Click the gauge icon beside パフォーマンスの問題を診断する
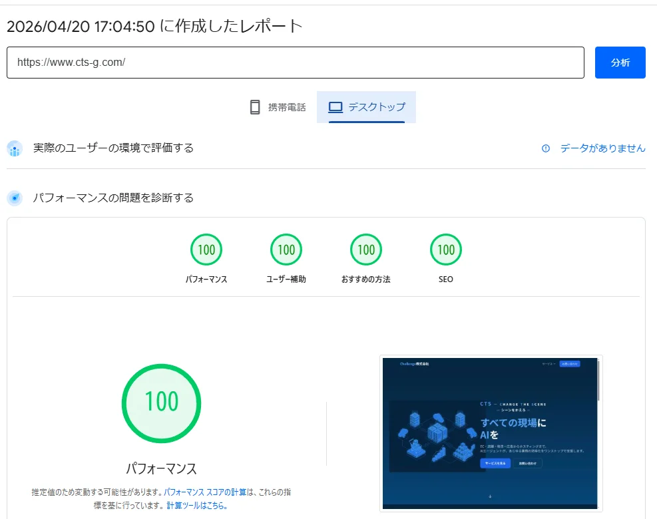Viewport: 657px width, 519px height. 14,198
